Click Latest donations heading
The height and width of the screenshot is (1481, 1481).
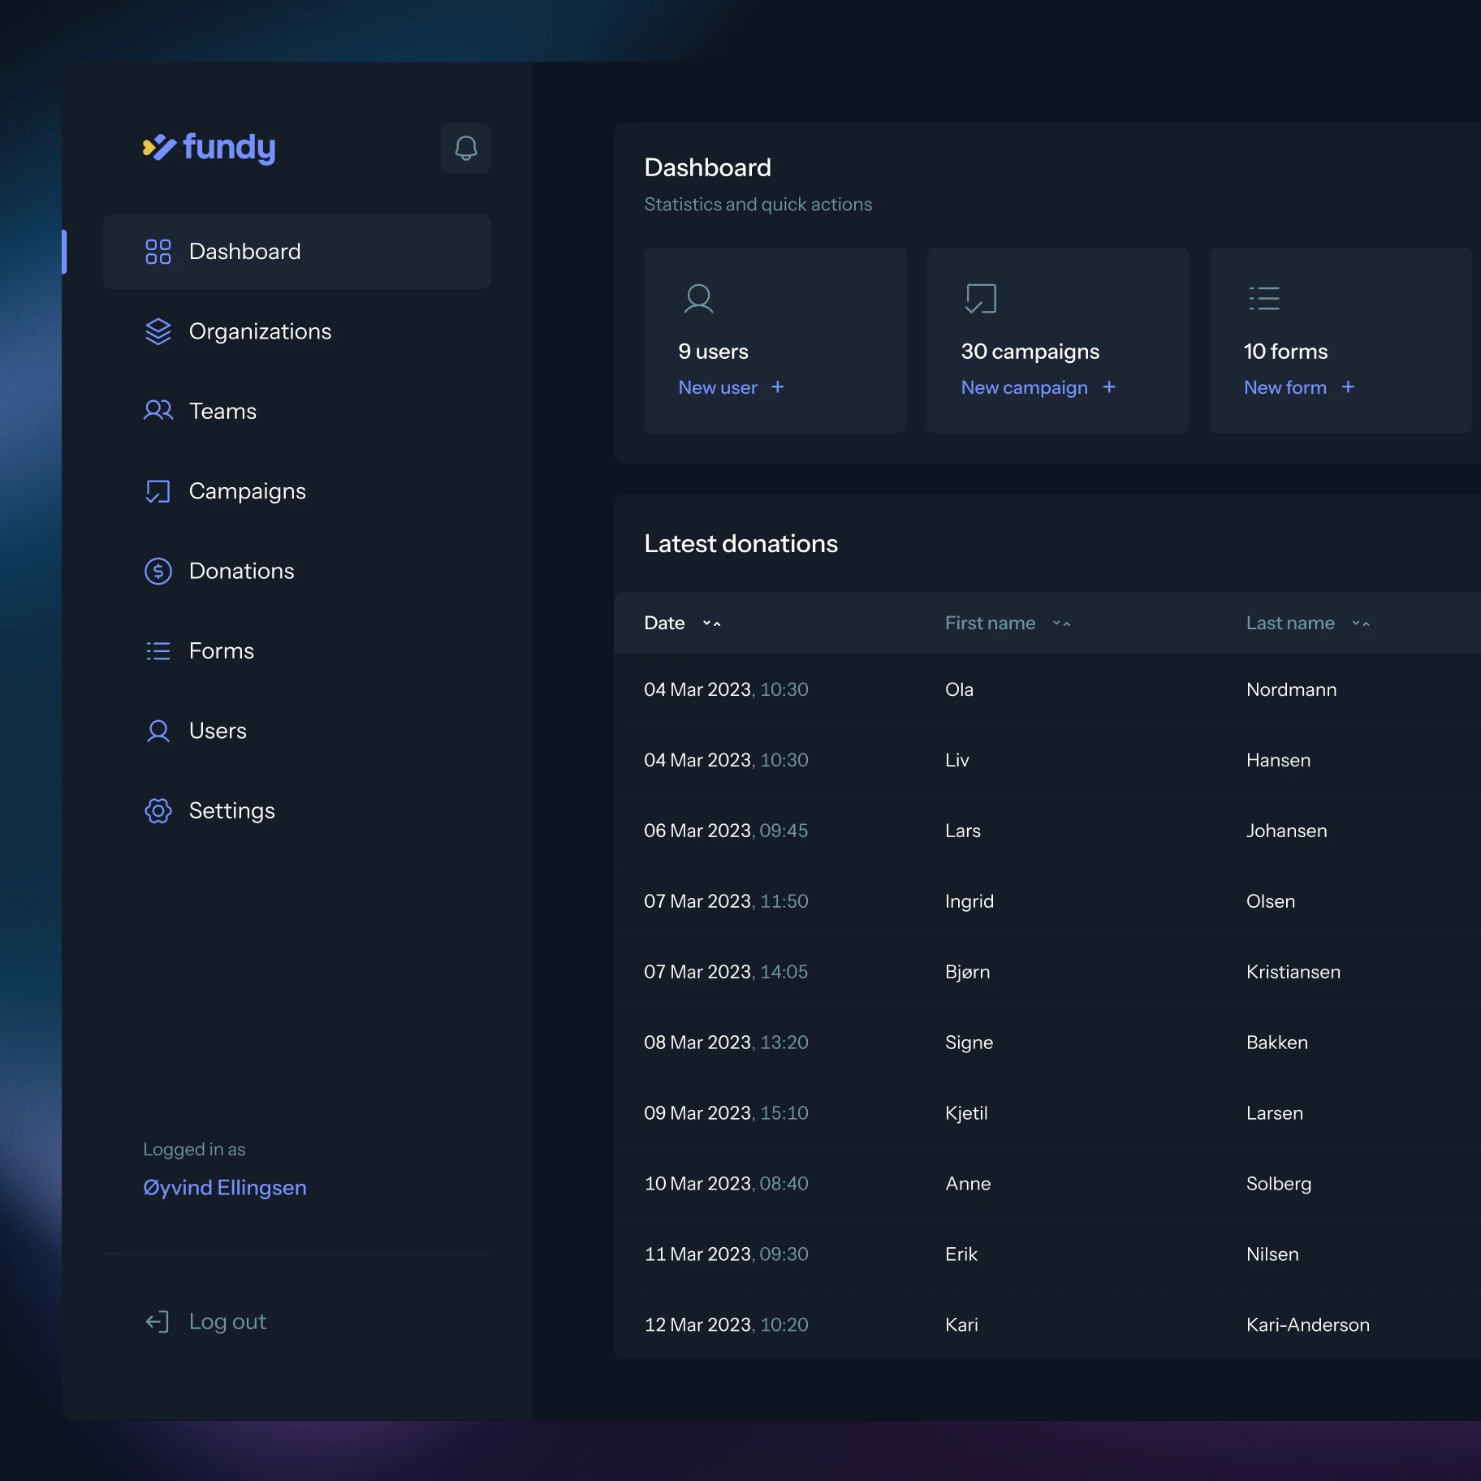tap(740, 543)
